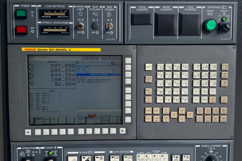Tap the numeric 7 key
This screenshot has height=161, width=242.
point(197,67)
